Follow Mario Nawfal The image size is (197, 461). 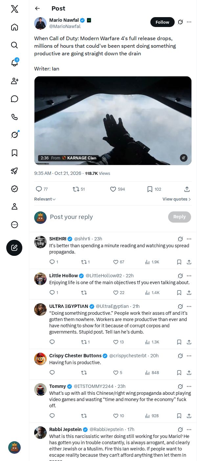click(x=163, y=22)
